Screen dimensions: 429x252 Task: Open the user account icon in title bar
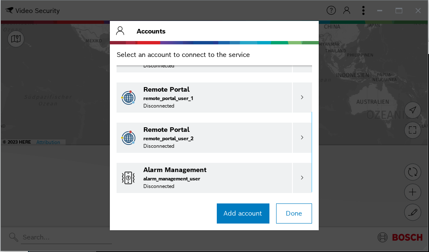[347, 10]
